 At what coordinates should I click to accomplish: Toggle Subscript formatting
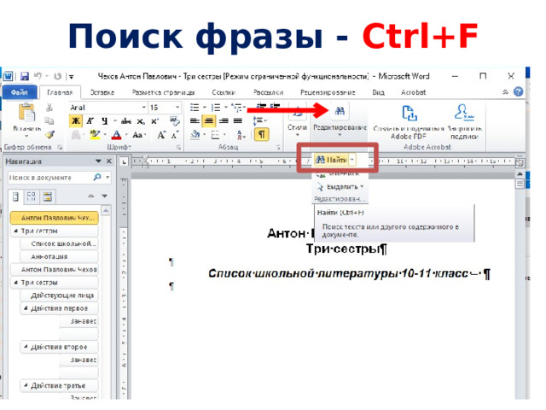(x=140, y=121)
